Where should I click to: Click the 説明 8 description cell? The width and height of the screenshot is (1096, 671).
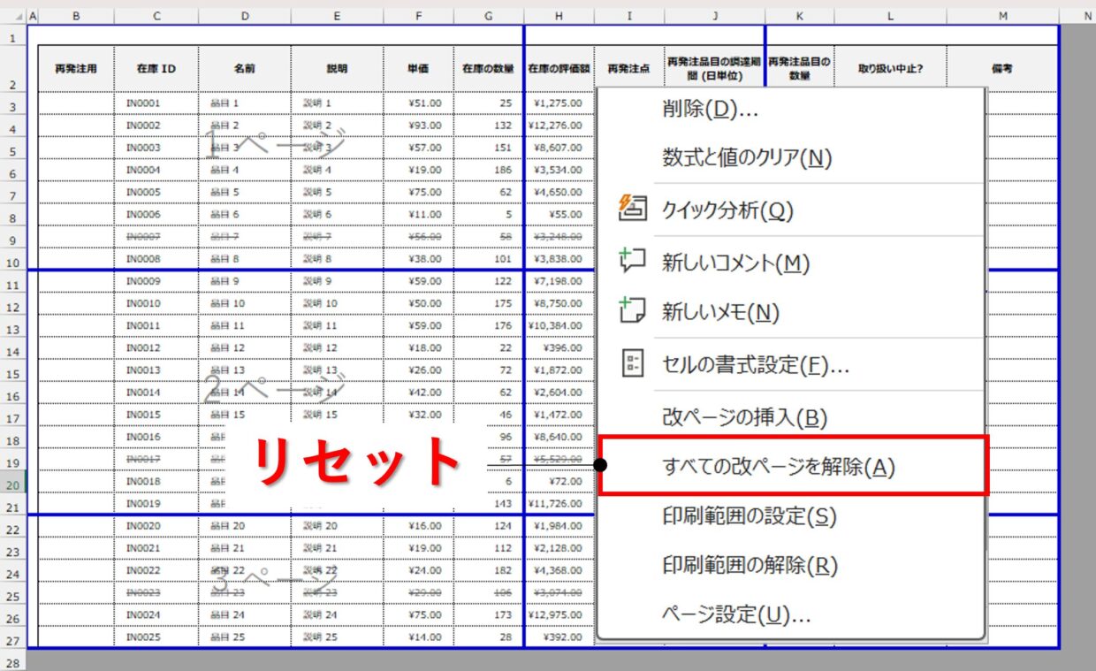tap(337, 259)
